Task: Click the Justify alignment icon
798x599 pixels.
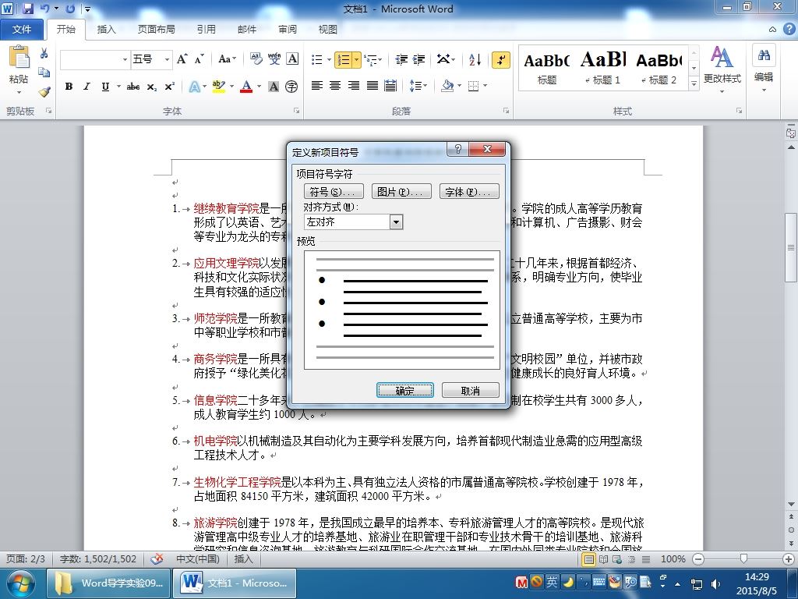Action: click(372, 86)
